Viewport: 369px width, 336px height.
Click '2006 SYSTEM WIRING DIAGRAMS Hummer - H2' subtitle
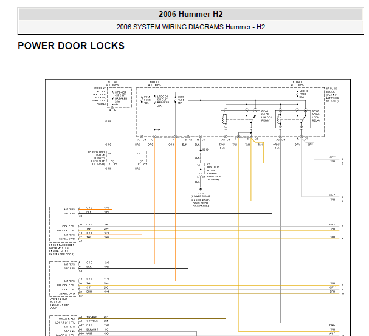pyautogui.click(x=191, y=27)
